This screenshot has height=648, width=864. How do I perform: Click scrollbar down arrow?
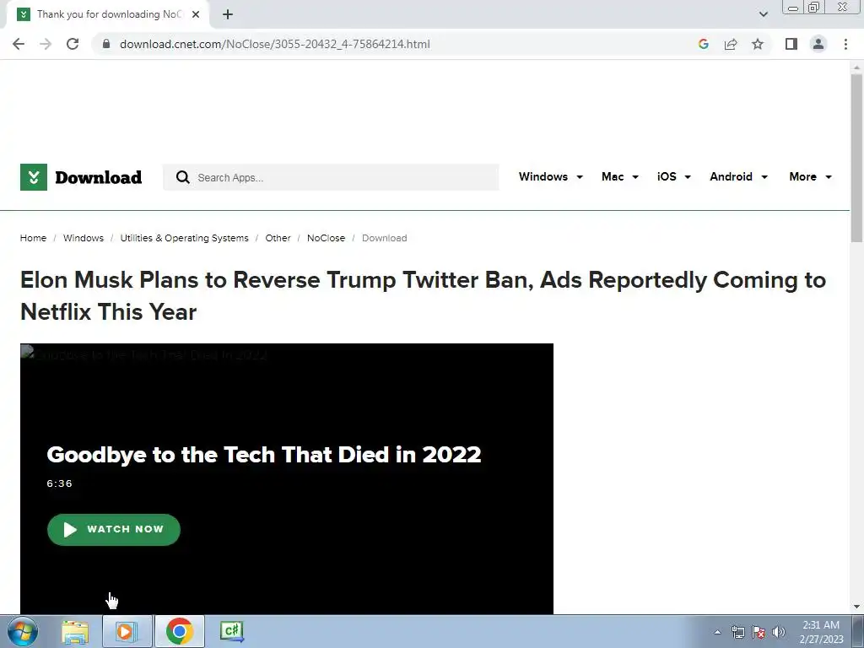click(x=856, y=607)
